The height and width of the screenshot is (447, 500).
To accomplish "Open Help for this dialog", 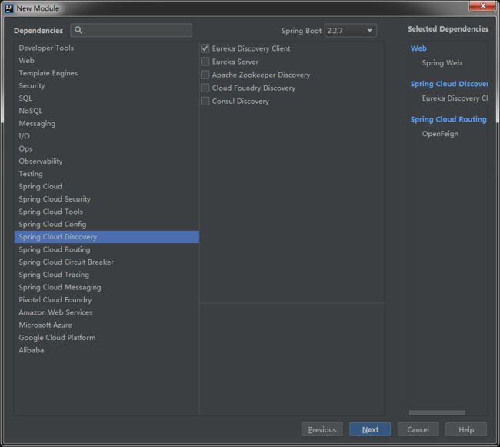I will pos(466,429).
